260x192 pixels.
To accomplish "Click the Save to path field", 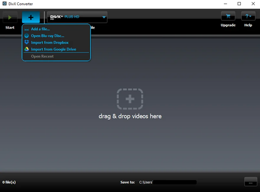I will point(168,182).
